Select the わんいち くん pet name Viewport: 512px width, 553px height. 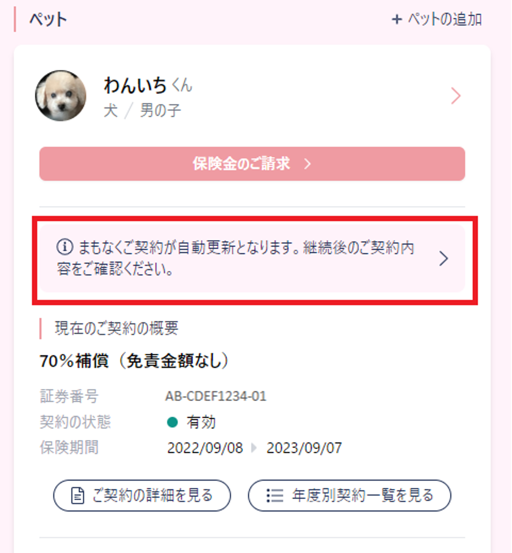coord(148,85)
